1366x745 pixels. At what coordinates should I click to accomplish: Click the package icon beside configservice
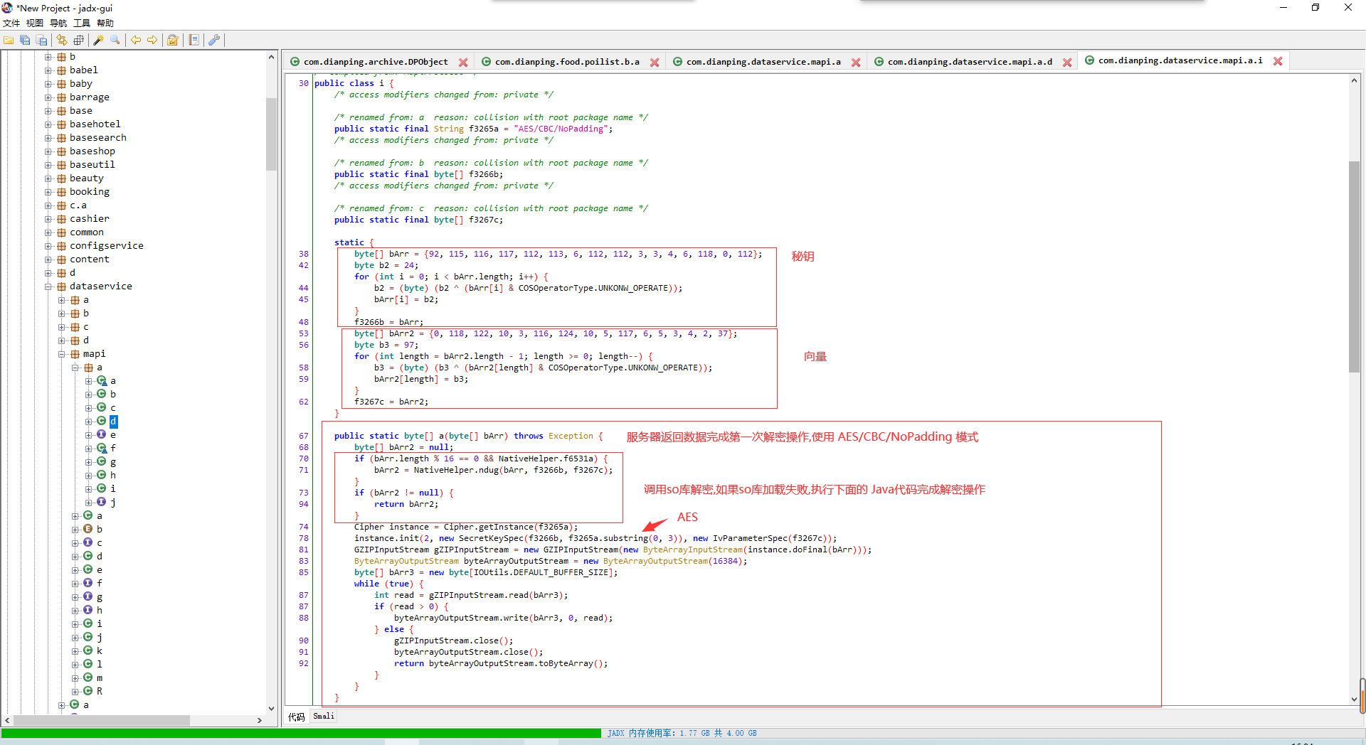[61, 246]
